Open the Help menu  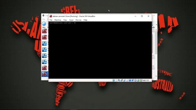(x=85, y=20)
